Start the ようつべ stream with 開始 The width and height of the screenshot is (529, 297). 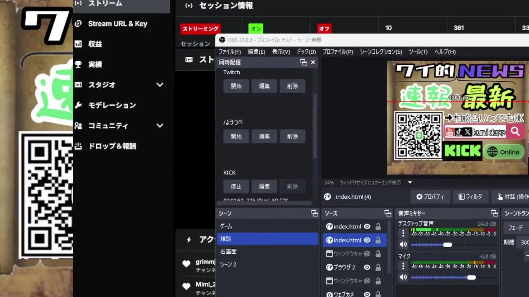pyautogui.click(x=236, y=137)
